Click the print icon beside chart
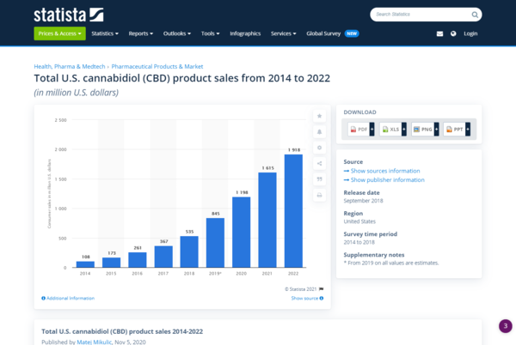This screenshot has height=345, width=516. 319,195
